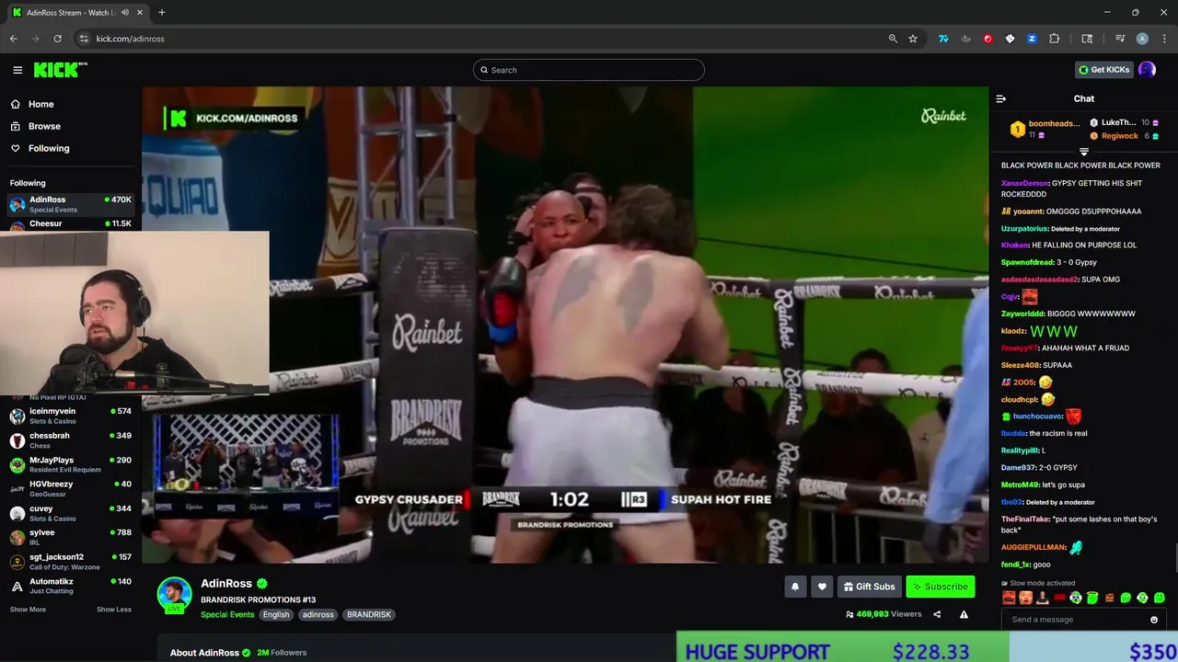Open Chrome profile A avatar
Screen dimensions: 1178x662
tap(1142, 39)
